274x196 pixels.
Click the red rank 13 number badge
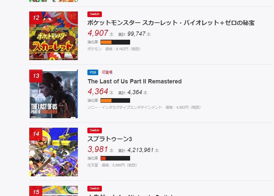pos(36,76)
